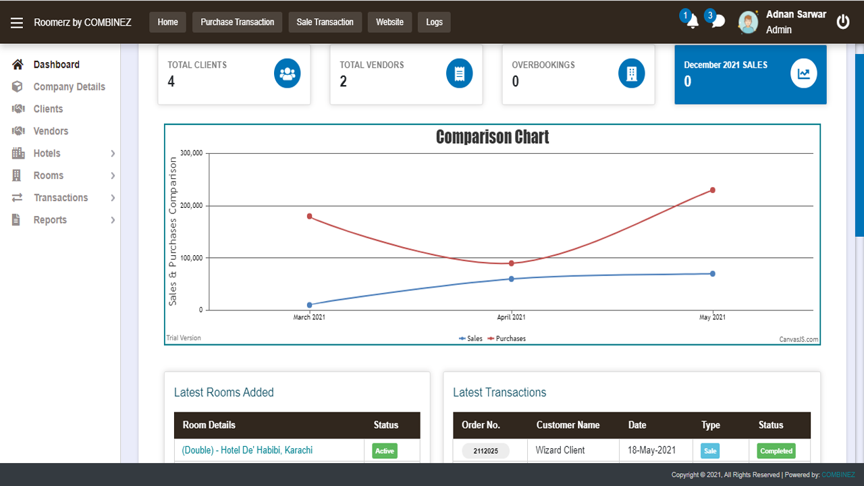The height and width of the screenshot is (486, 864).
Task: Expand the Rooms sidebar menu
Action: (x=63, y=175)
